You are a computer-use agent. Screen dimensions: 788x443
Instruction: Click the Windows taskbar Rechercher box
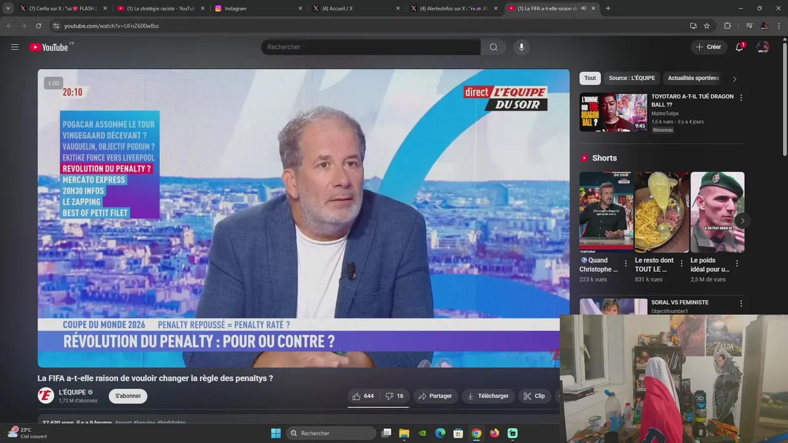(x=332, y=433)
